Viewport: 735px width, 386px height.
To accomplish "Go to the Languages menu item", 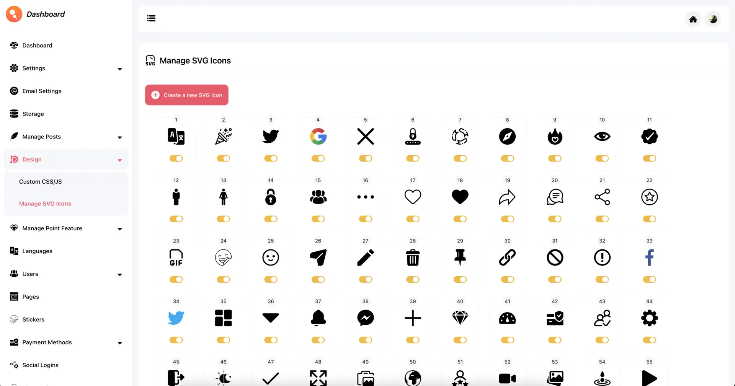I will (37, 251).
